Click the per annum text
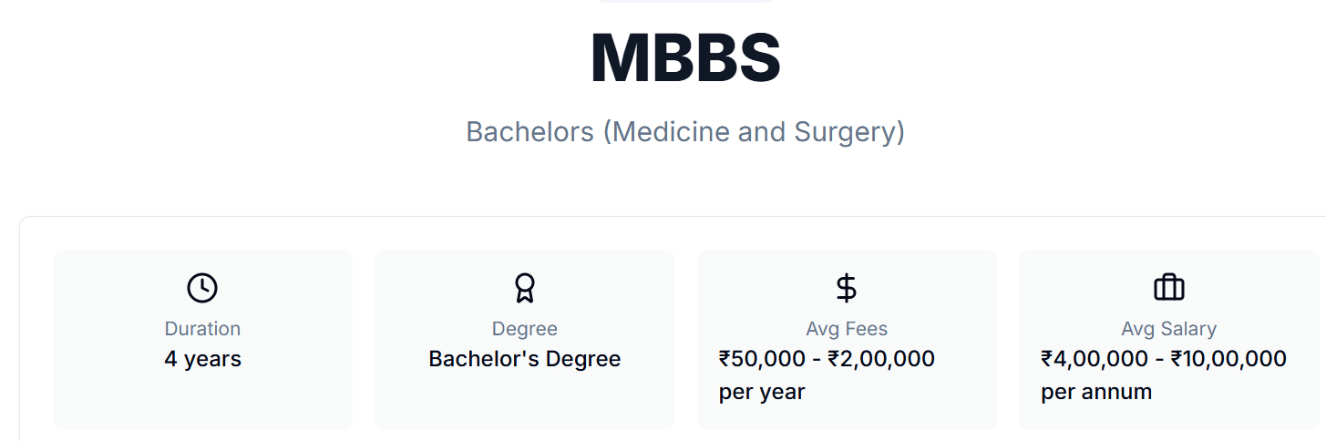1326x441 pixels. tap(1096, 392)
